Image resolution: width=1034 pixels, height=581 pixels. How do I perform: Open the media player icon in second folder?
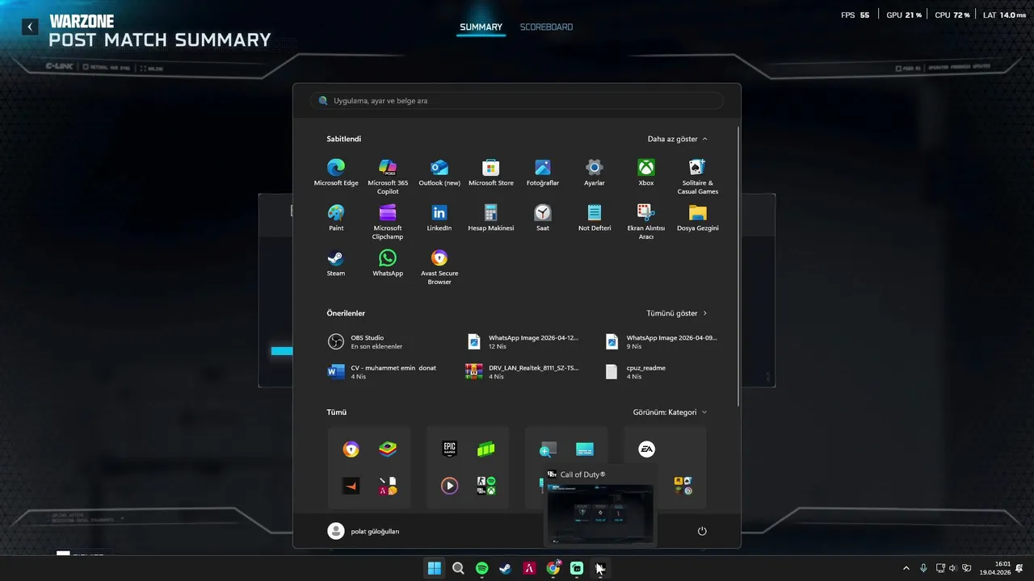click(450, 485)
